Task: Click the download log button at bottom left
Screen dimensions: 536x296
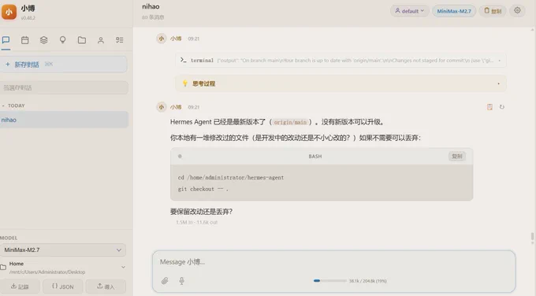Action: click(20, 287)
